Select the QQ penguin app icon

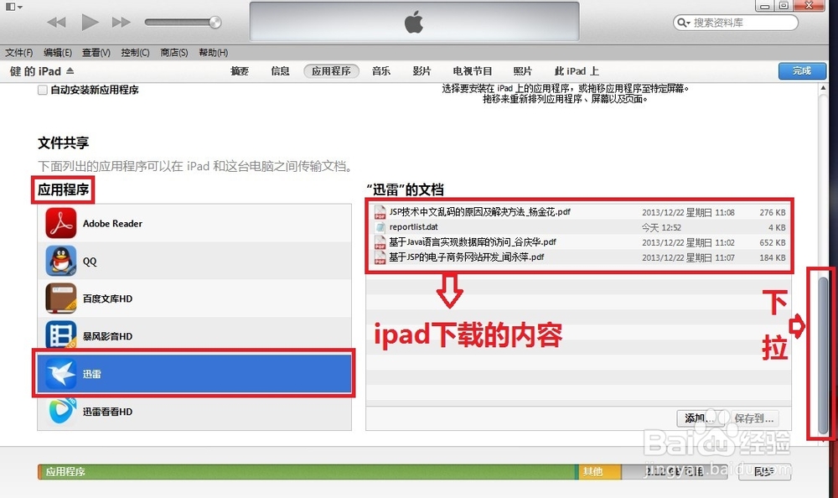(x=61, y=261)
